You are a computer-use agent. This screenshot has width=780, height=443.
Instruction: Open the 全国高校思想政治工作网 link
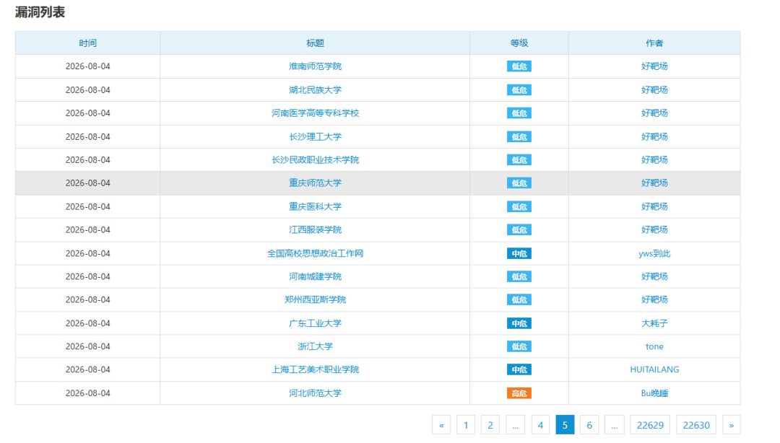[x=315, y=253]
